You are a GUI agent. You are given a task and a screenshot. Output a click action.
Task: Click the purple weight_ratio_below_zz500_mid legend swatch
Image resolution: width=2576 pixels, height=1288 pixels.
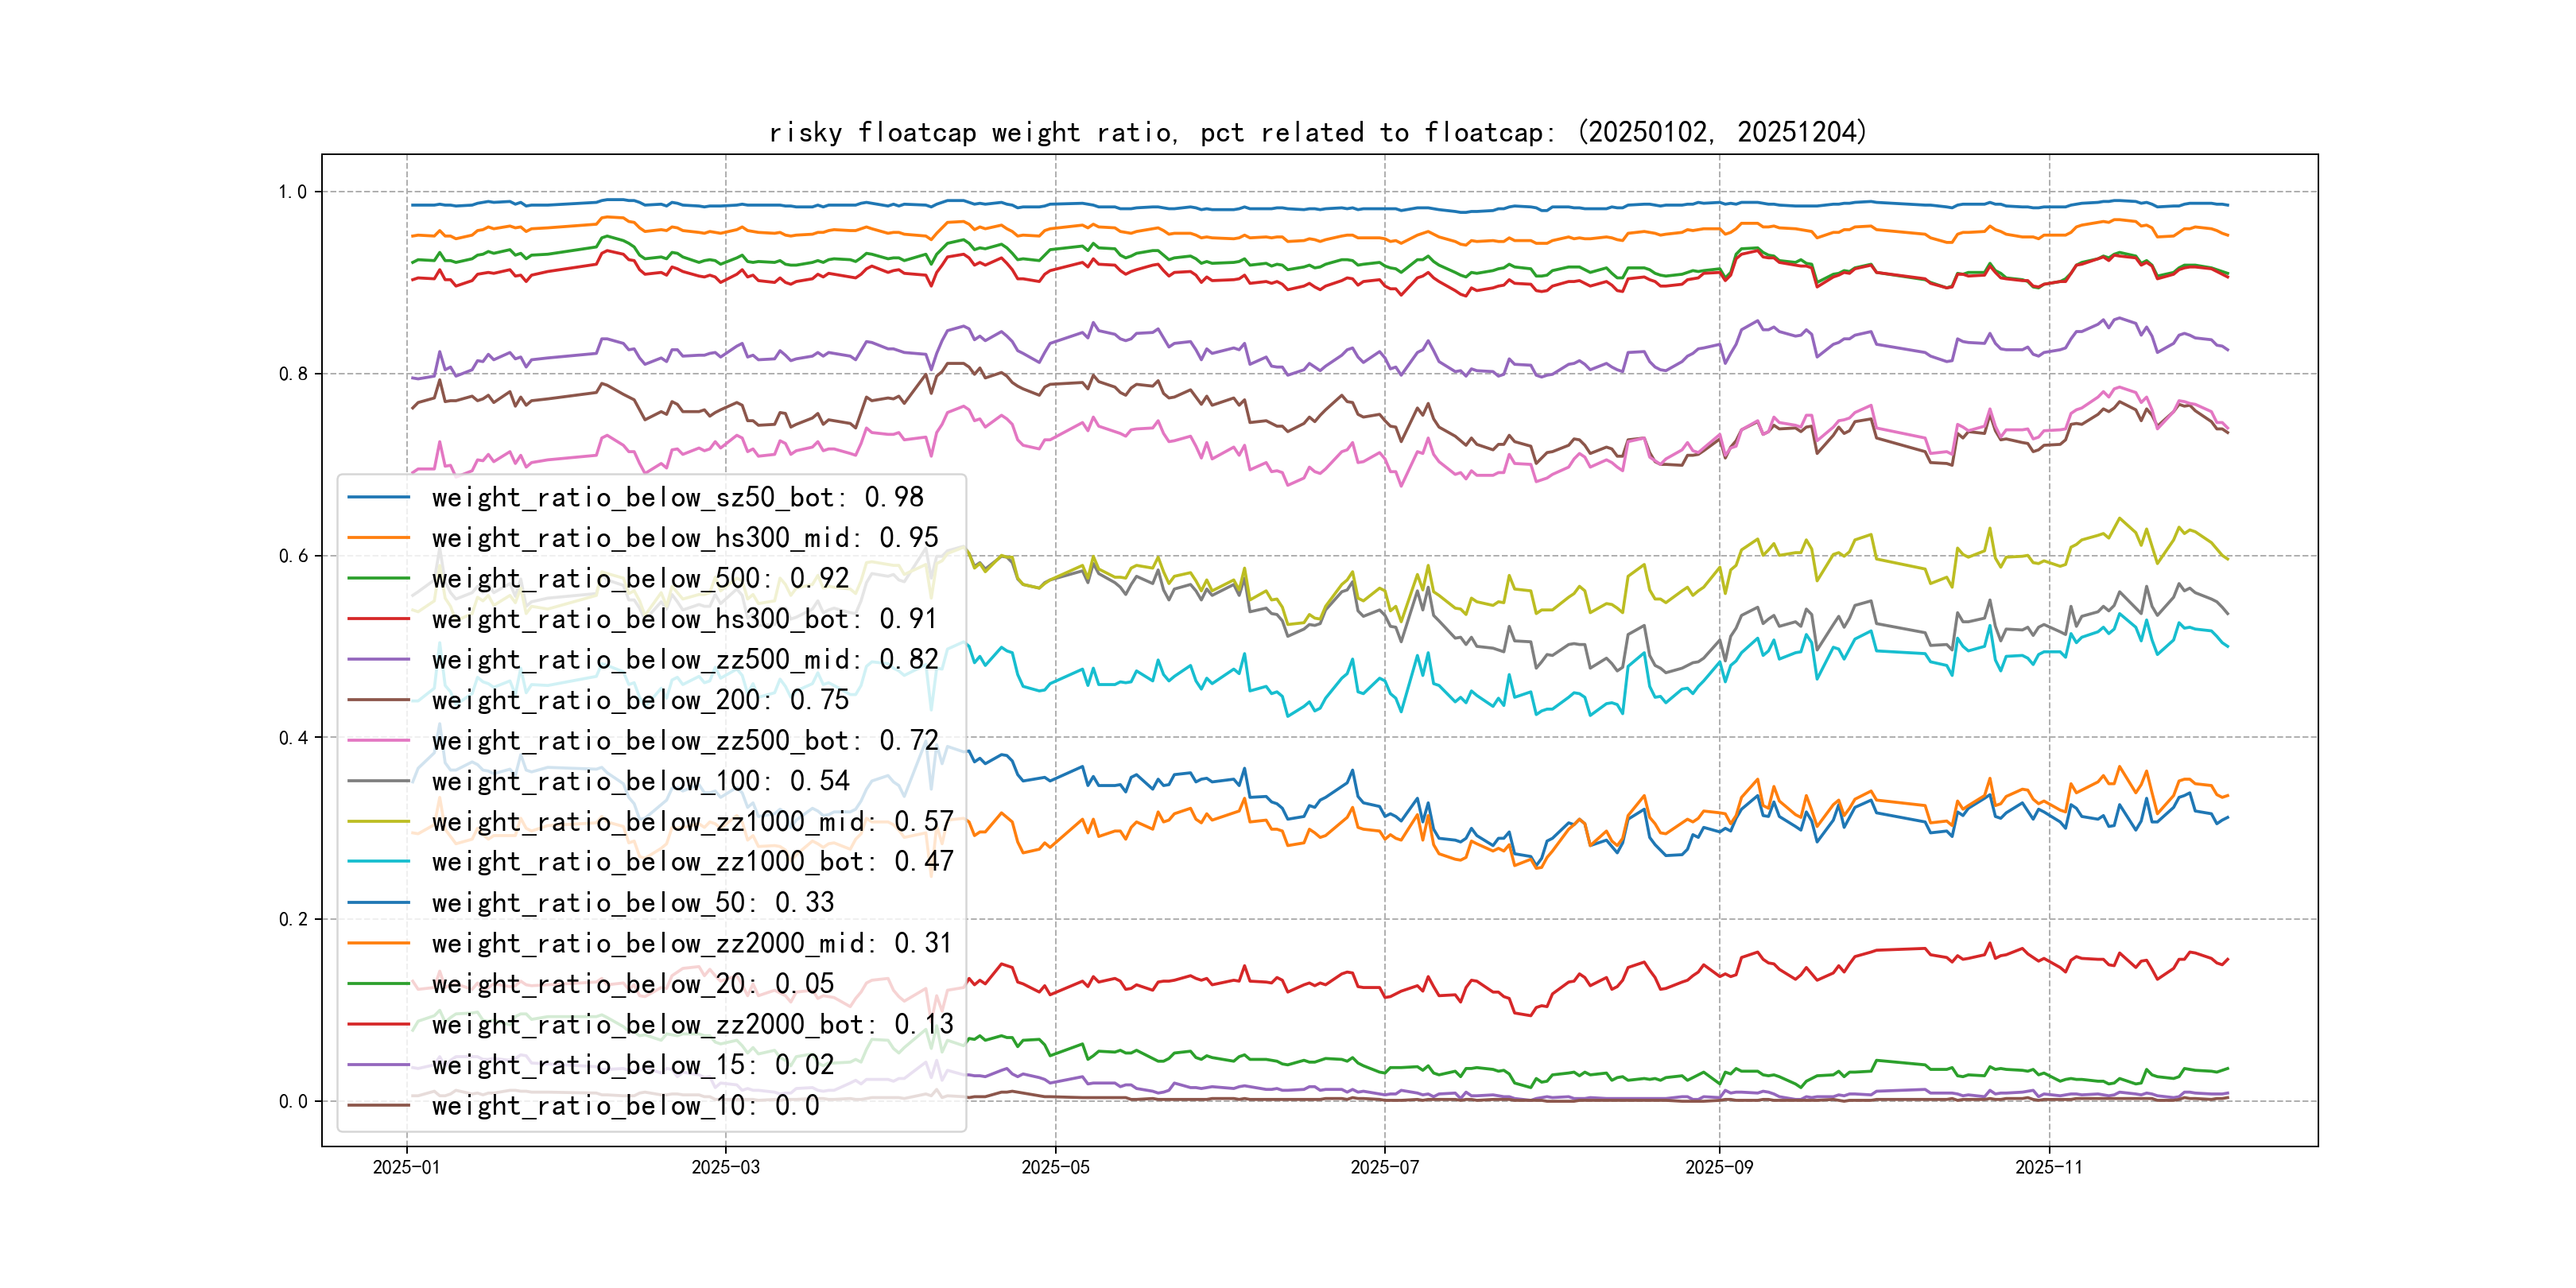[x=378, y=660]
